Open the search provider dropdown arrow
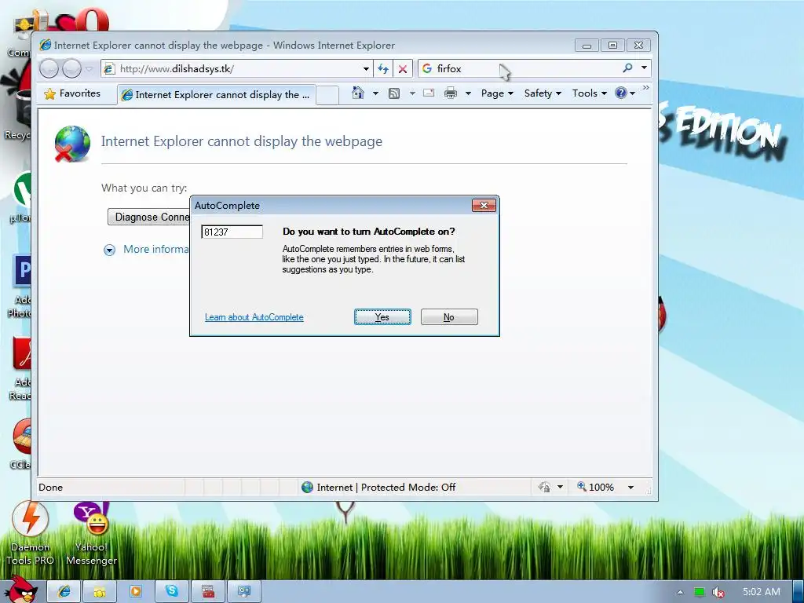Screen dimensions: 804x603 click(644, 68)
